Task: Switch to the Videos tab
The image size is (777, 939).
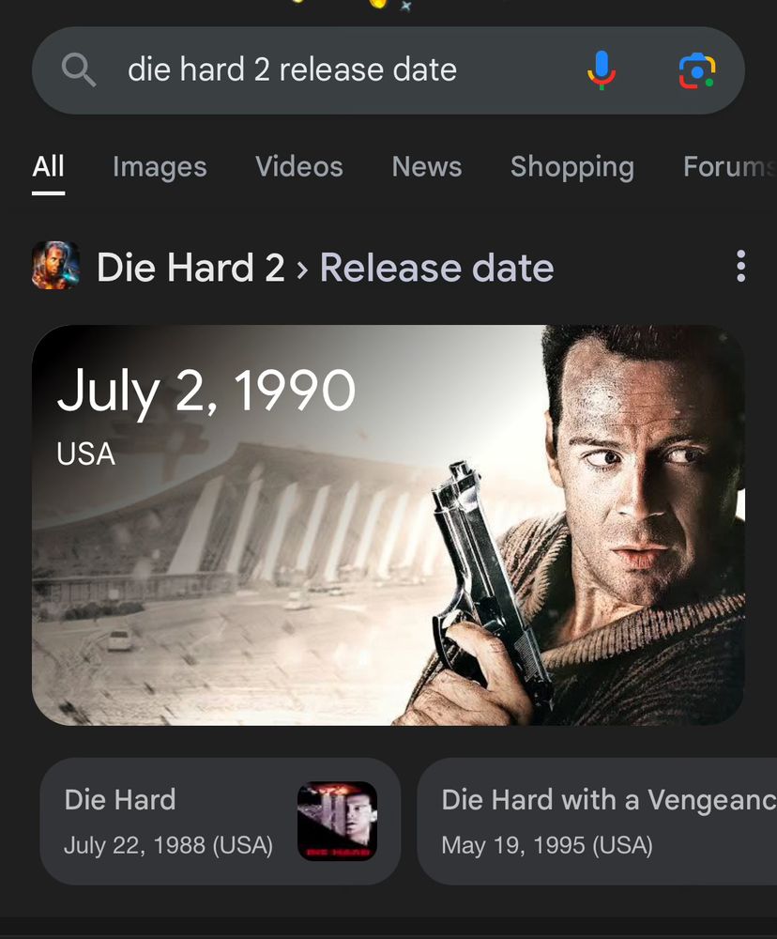Action: 299,166
